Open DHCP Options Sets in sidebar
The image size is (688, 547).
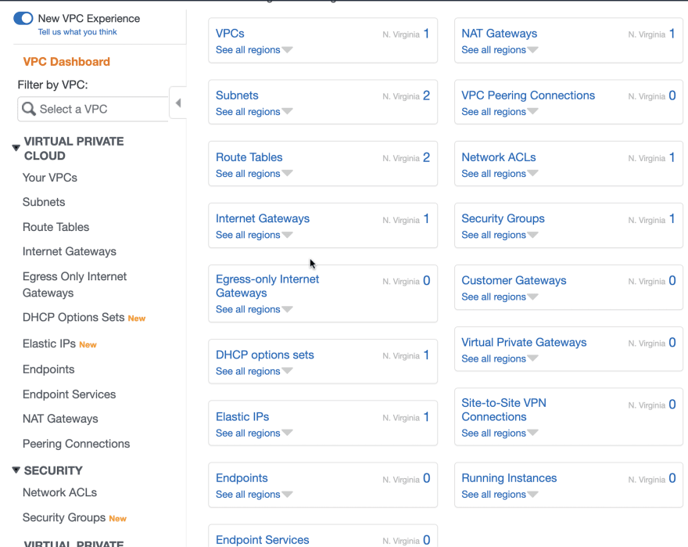click(73, 317)
